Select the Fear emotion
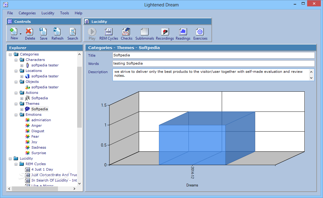323x198 pixels. click(x=35, y=136)
